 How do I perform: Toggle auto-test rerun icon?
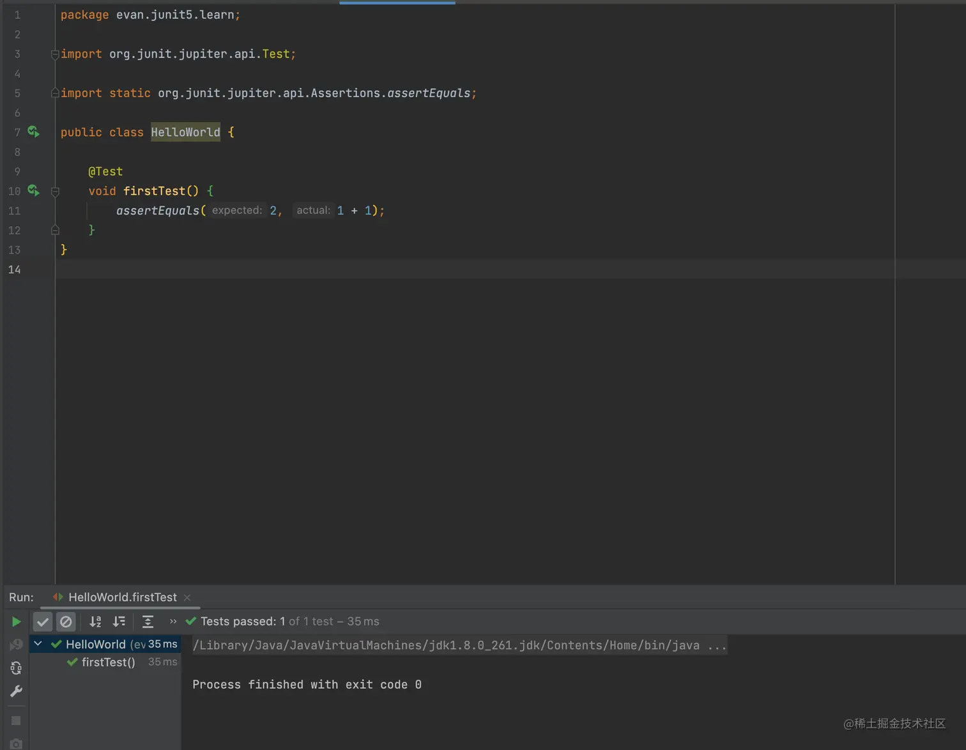coord(16,668)
